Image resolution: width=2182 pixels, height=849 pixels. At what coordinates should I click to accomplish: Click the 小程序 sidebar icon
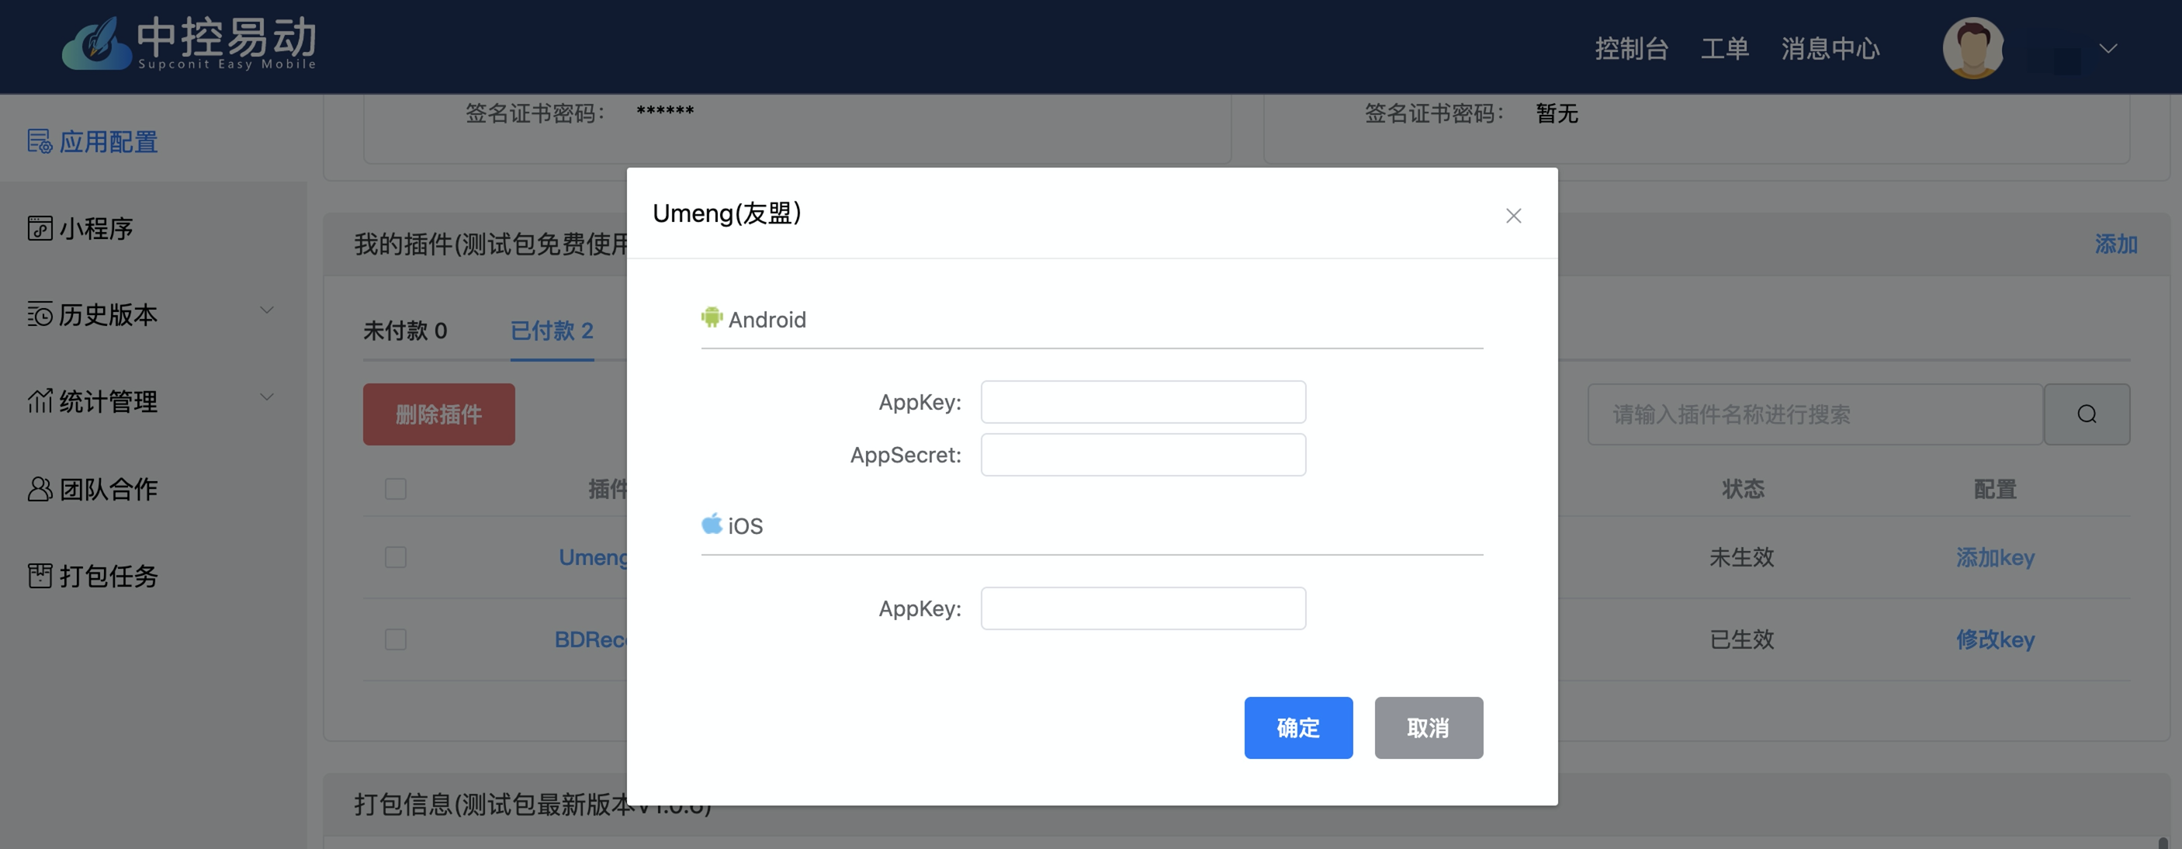click(39, 228)
